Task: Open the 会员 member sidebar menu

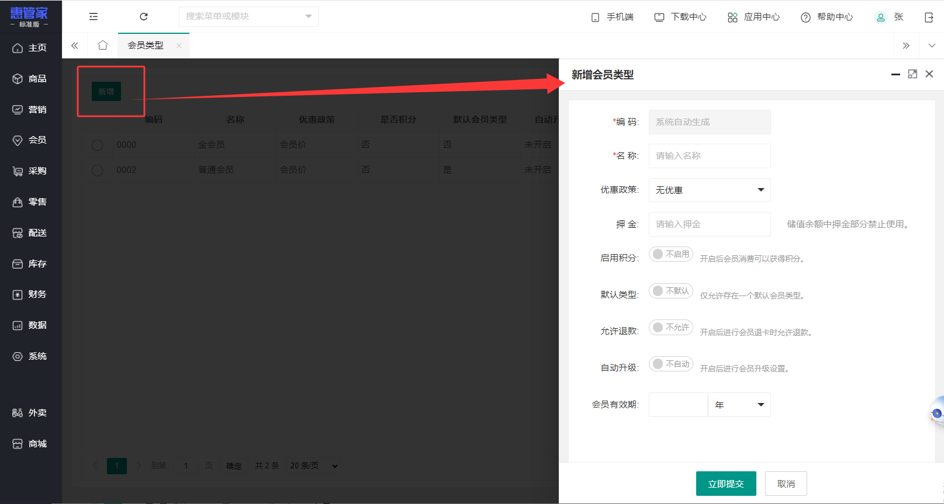Action: 30,140
